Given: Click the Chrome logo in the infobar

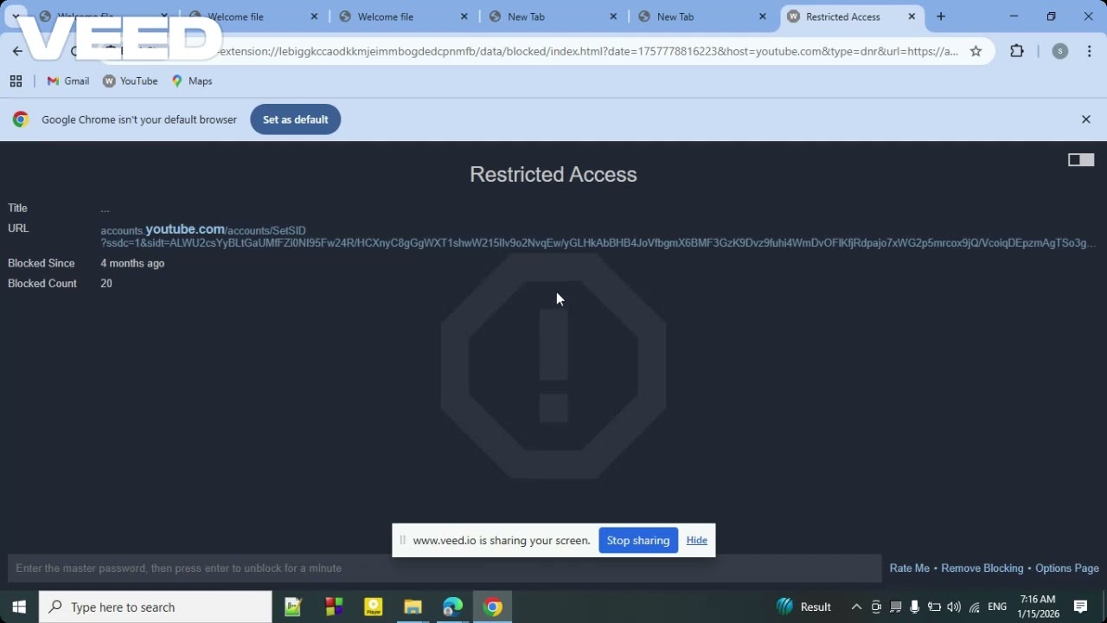Looking at the screenshot, I should click(21, 119).
